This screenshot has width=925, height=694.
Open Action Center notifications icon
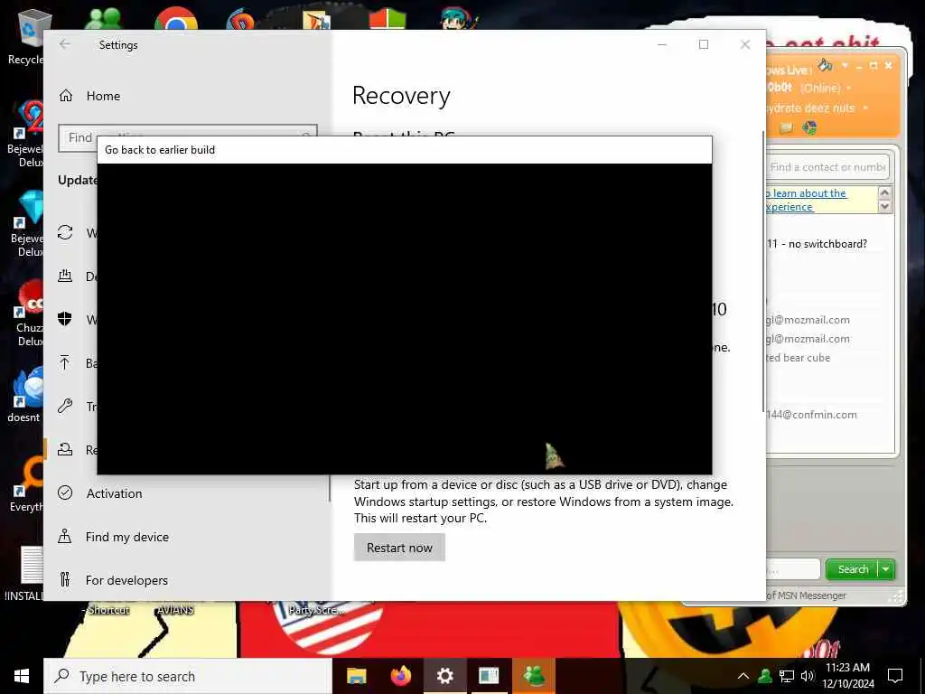[895, 676]
